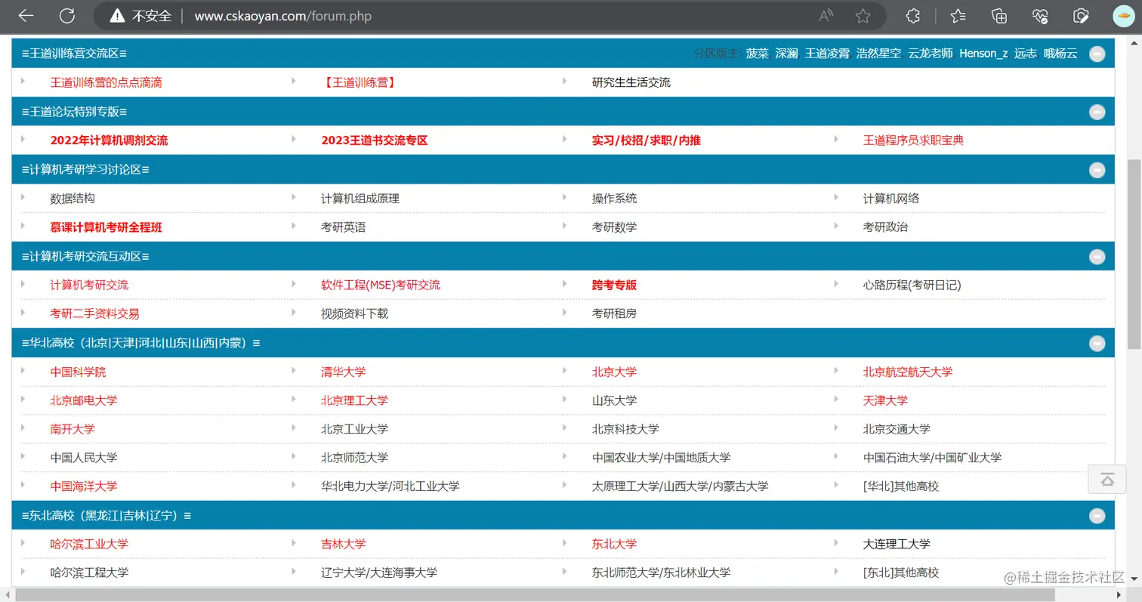Open the [华北]其他高校 board
Viewport: 1142px width, 602px height.
tap(901, 486)
